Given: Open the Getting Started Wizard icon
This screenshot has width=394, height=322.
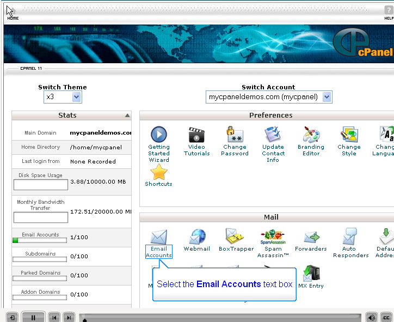Looking at the screenshot, I should [x=159, y=134].
